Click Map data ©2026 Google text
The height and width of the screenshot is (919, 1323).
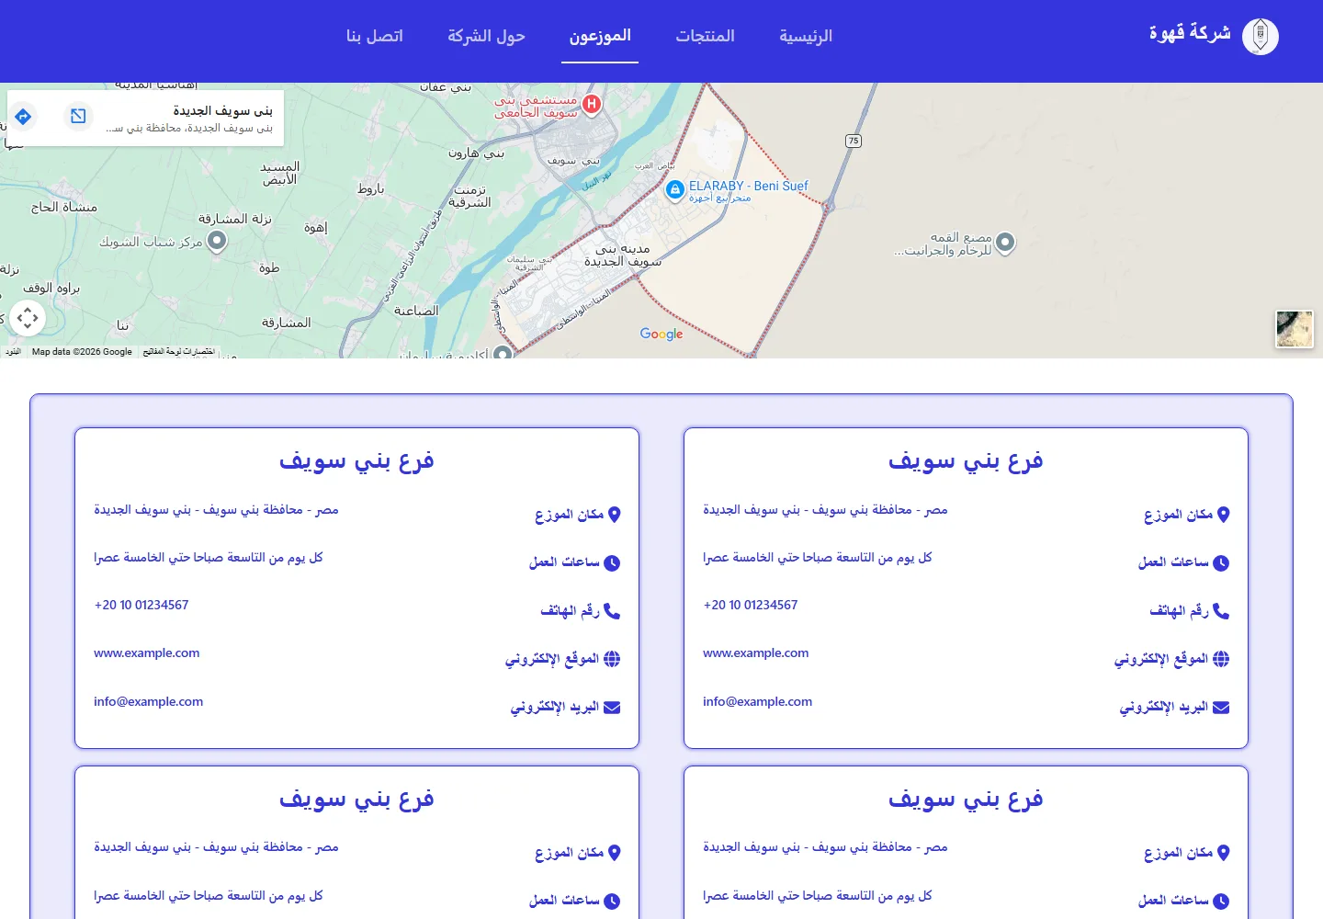click(x=82, y=352)
